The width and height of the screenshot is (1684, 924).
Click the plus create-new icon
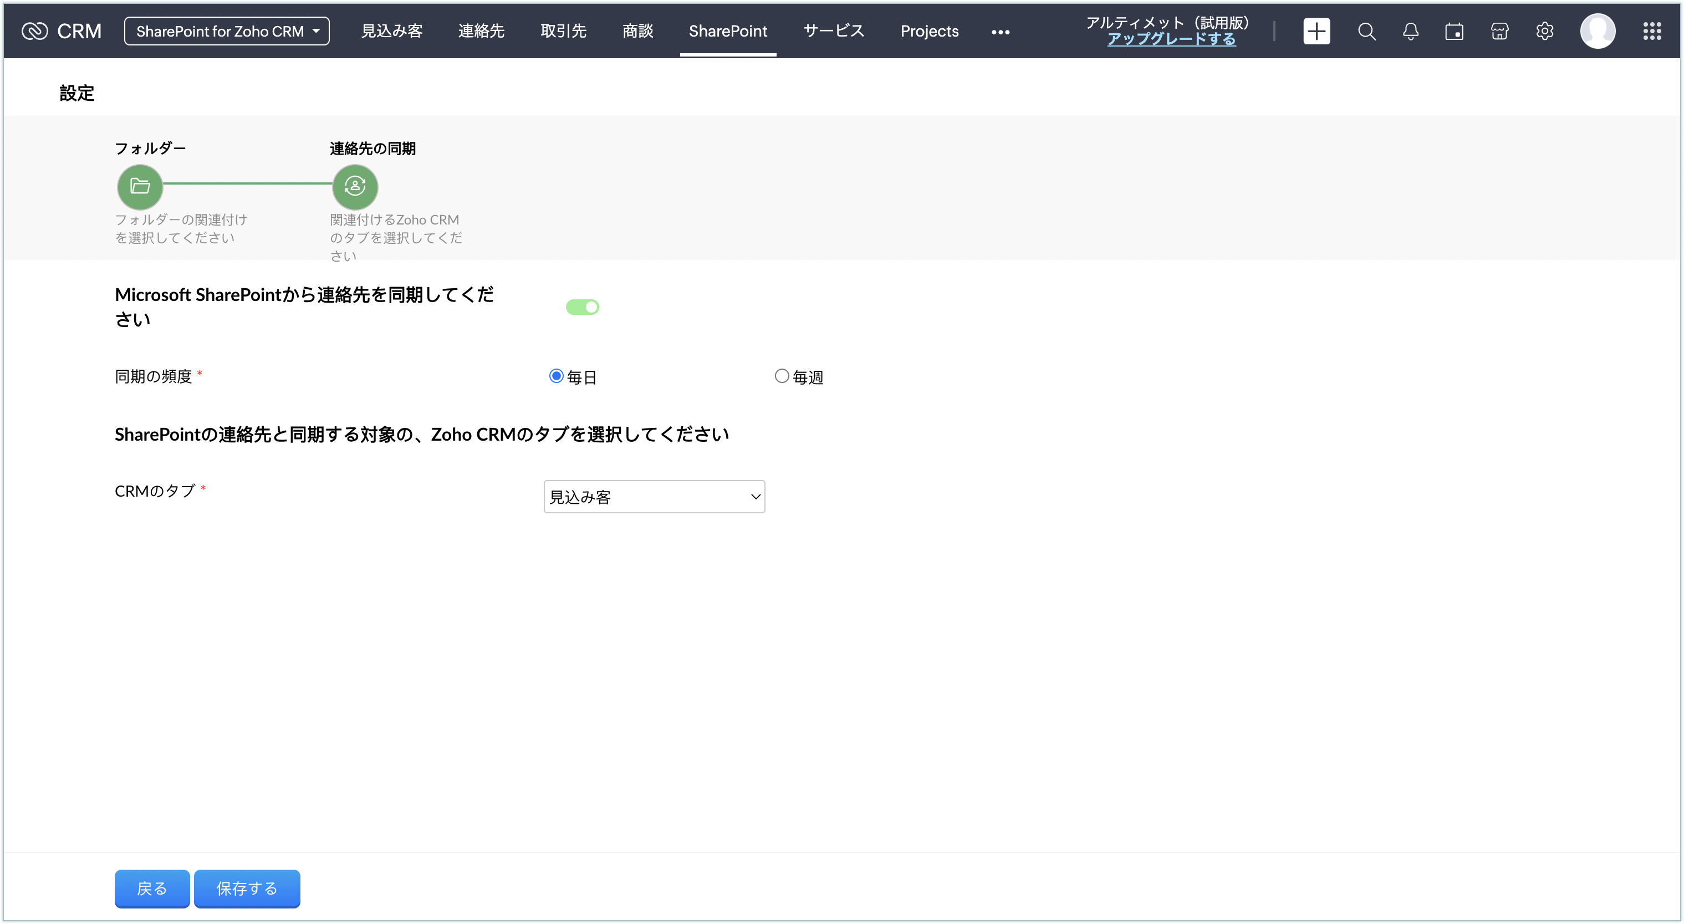click(1316, 30)
